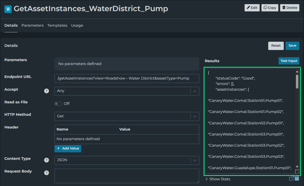Delete this connection input via the Delete button

click(289, 8)
